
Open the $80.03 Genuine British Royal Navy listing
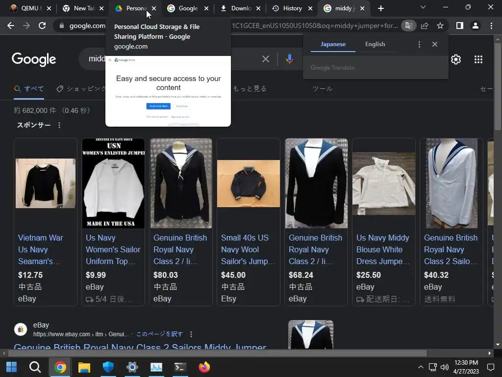180,249
